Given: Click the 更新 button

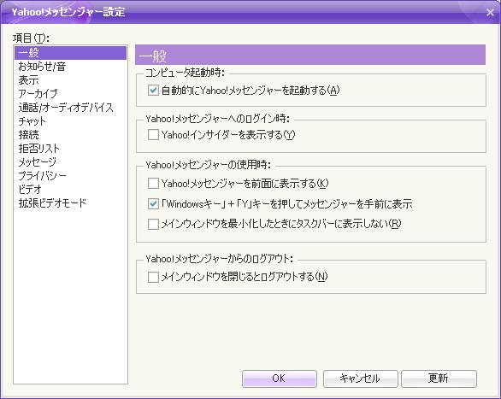Looking at the screenshot, I should pyautogui.click(x=439, y=378).
